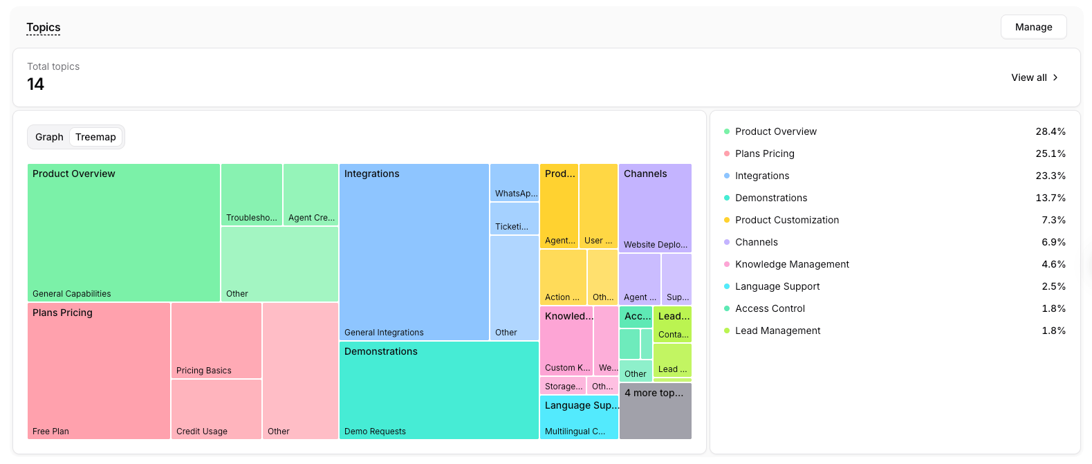Click the Product Overview legend color dot
This screenshot has width=1092, height=464.
click(x=727, y=131)
